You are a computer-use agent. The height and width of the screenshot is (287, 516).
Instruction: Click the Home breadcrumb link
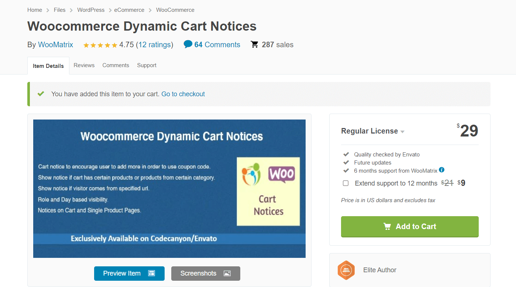pos(35,10)
